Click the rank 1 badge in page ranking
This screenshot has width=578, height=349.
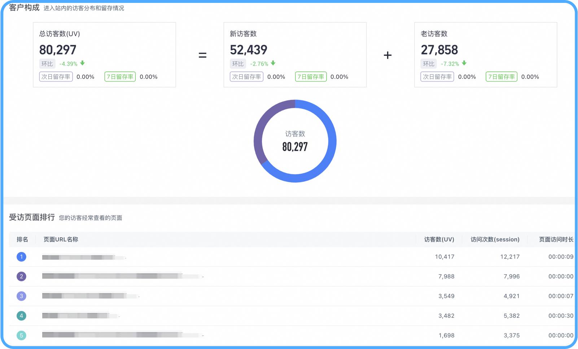(x=21, y=257)
